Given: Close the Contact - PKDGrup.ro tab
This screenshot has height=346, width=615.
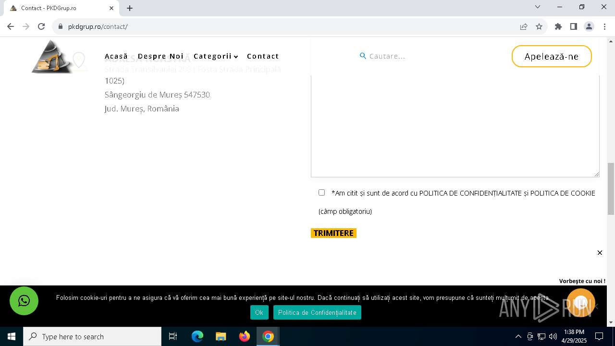Looking at the screenshot, I should coord(111,8).
